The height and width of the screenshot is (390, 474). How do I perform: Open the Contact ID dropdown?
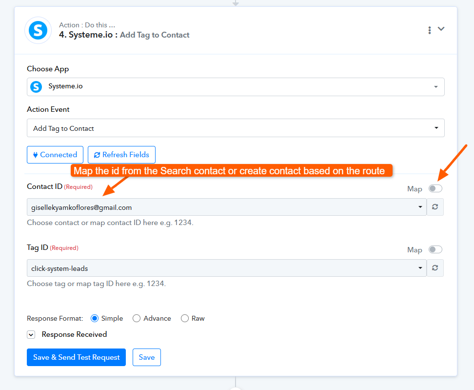226,207
